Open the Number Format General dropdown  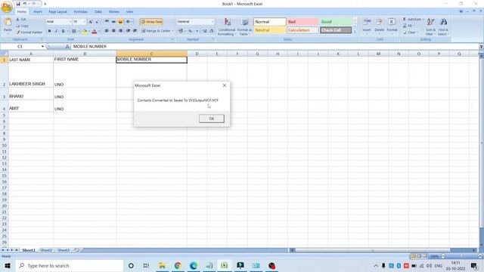pyautogui.click(x=213, y=22)
